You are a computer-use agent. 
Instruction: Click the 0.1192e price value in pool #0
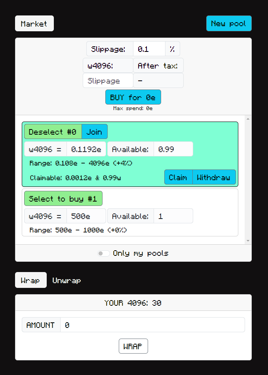[86, 149]
